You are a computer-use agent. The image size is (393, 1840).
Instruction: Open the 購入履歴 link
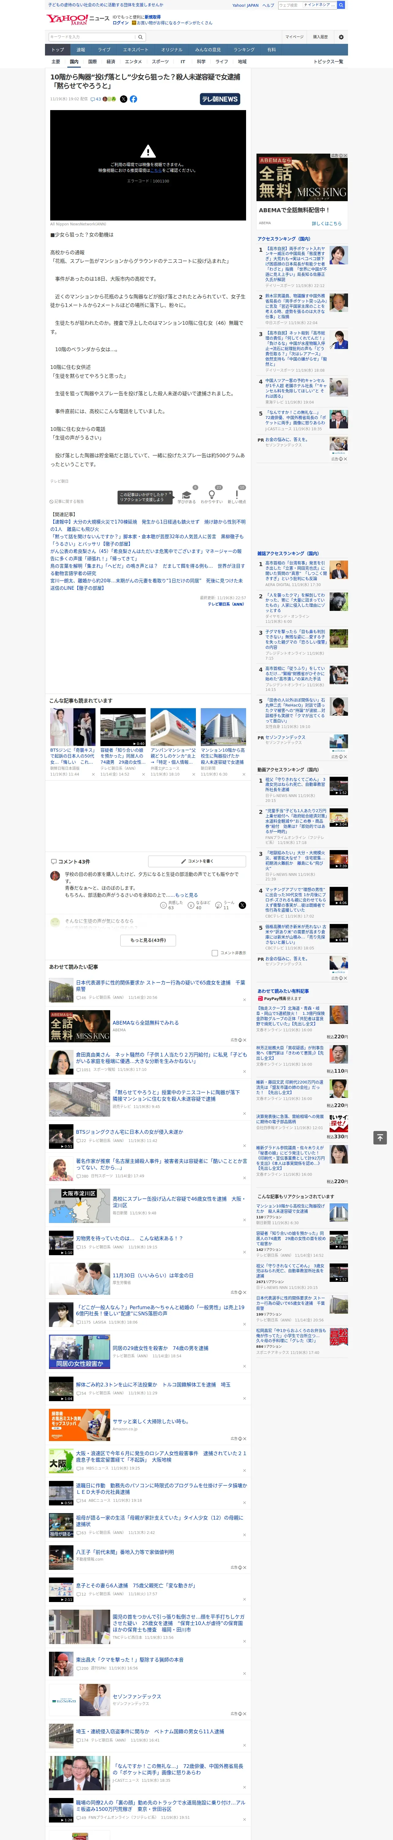[320, 37]
